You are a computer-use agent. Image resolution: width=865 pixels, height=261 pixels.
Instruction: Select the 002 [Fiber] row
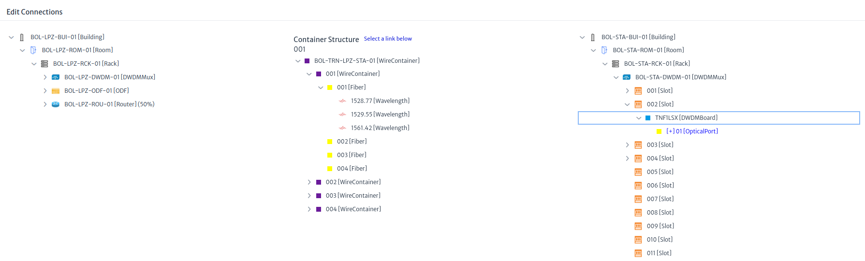coord(352,142)
